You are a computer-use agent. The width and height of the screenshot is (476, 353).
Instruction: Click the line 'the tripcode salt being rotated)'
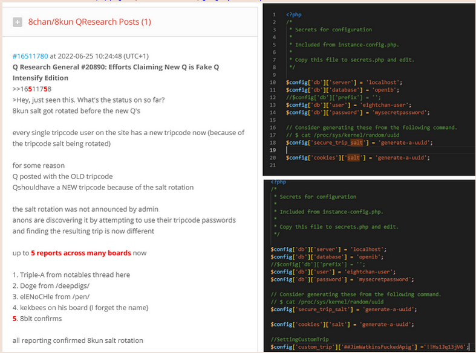tap(62, 144)
